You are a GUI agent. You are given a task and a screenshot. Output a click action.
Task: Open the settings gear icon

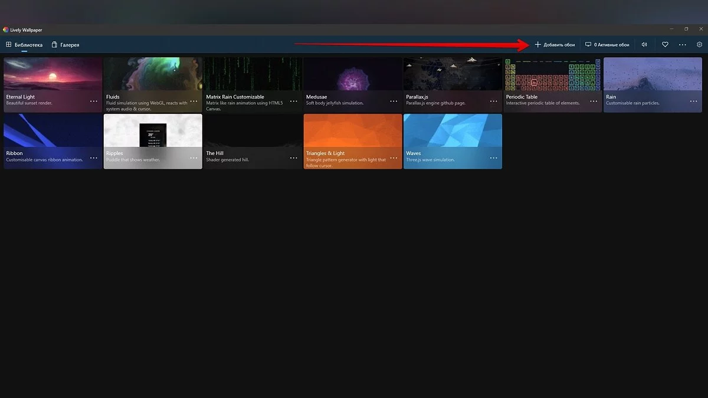pos(699,45)
